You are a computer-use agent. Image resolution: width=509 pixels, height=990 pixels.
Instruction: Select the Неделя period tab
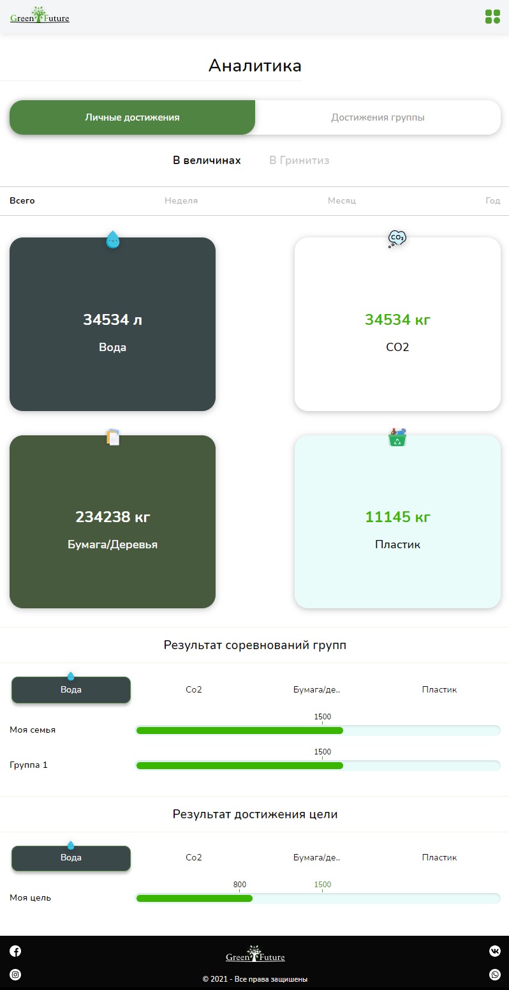(181, 200)
